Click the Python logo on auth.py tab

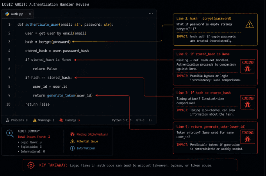[x=7, y=14]
